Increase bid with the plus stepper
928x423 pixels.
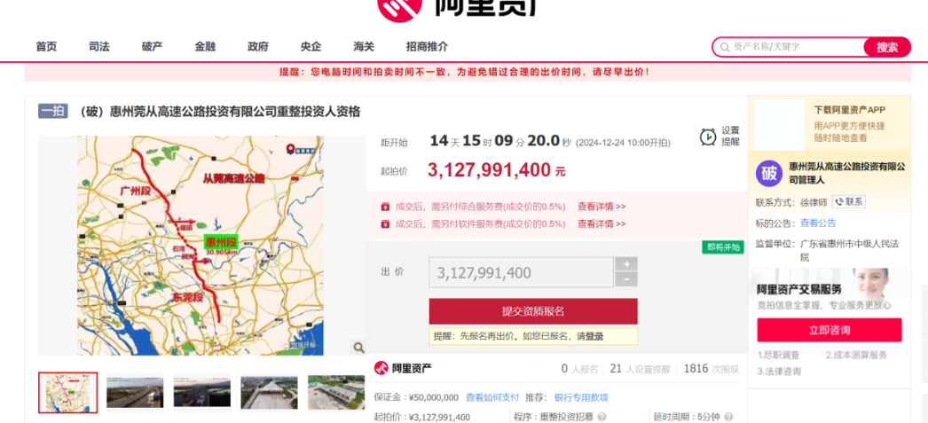(x=626, y=264)
